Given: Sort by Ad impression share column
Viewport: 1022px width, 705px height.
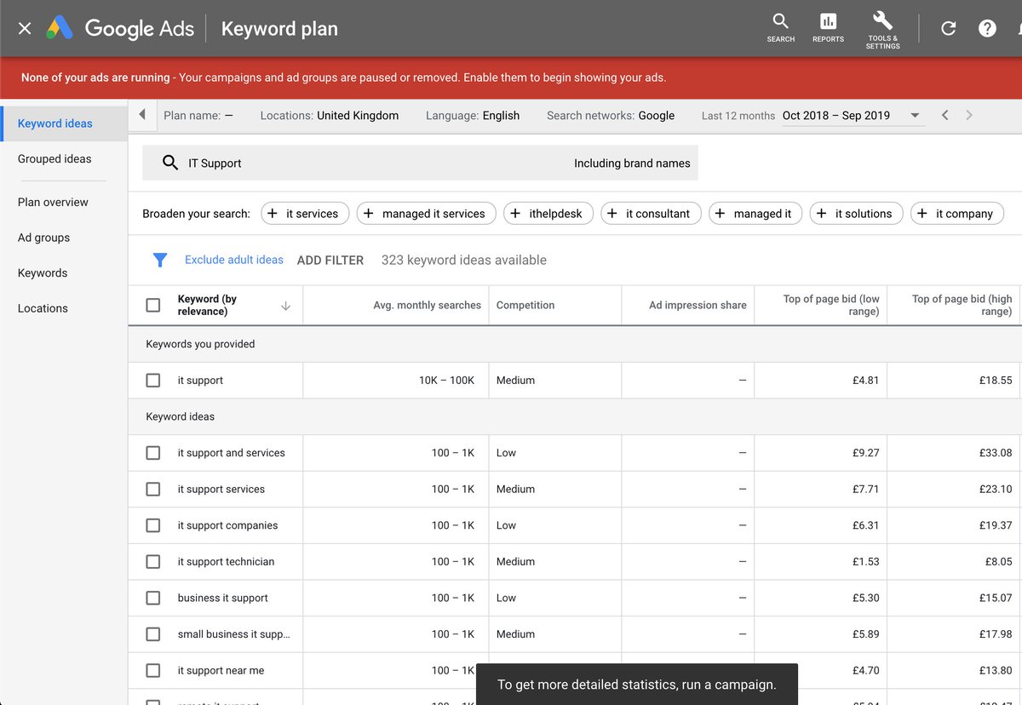Looking at the screenshot, I should pos(698,305).
